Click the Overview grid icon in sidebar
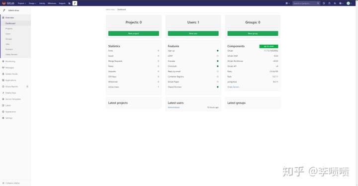Screen dimensions: 358x186 3,17
